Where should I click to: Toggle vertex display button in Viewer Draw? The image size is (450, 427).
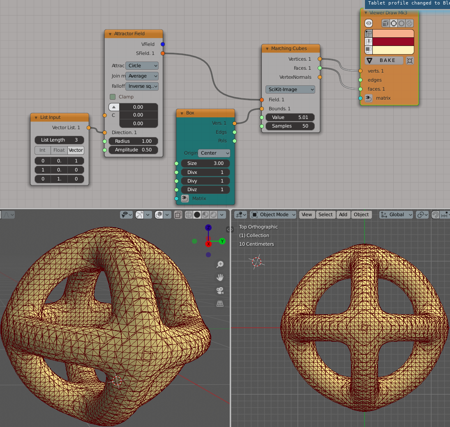click(x=369, y=34)
